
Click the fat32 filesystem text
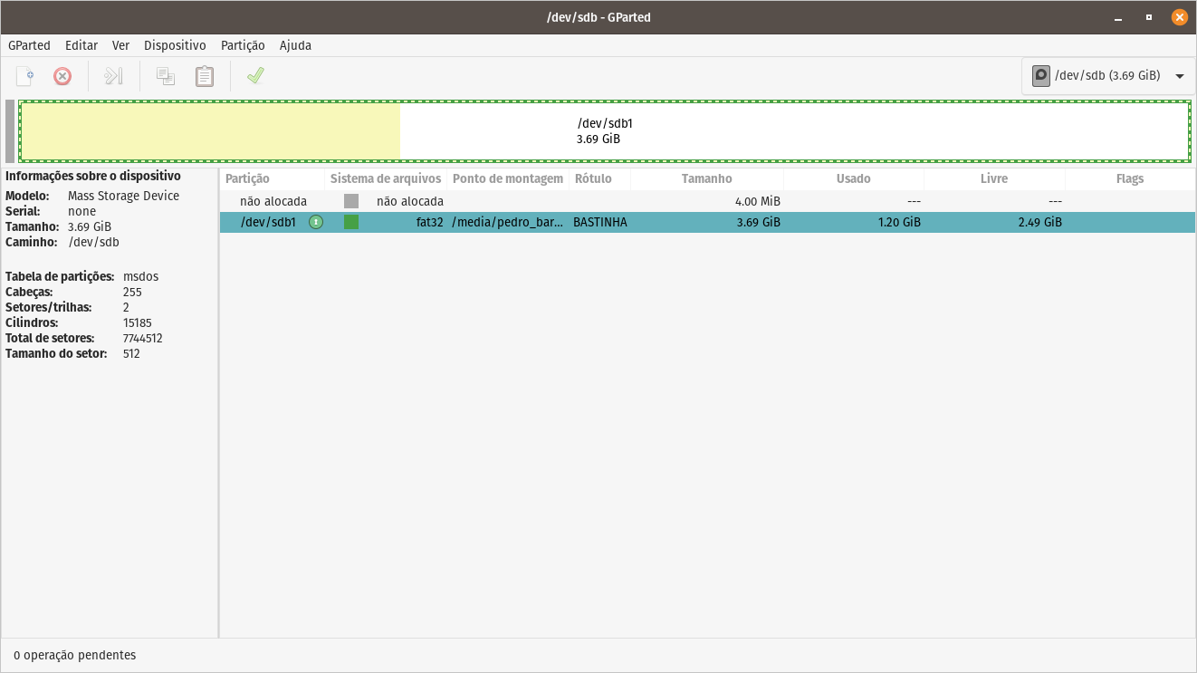tap(430, 222)
